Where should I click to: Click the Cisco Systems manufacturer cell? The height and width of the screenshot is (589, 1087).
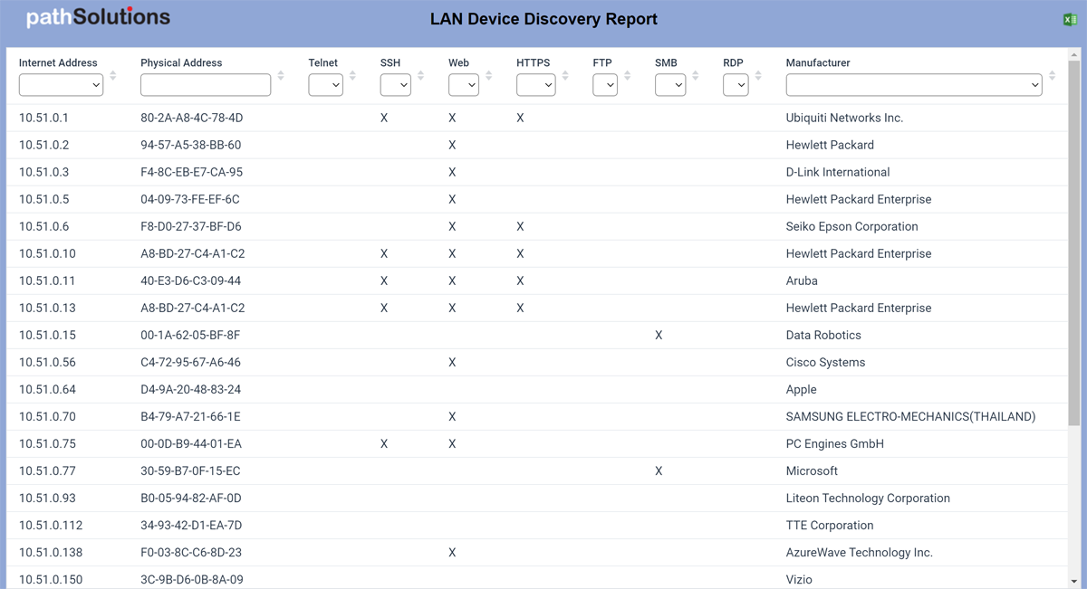point(825,362)
